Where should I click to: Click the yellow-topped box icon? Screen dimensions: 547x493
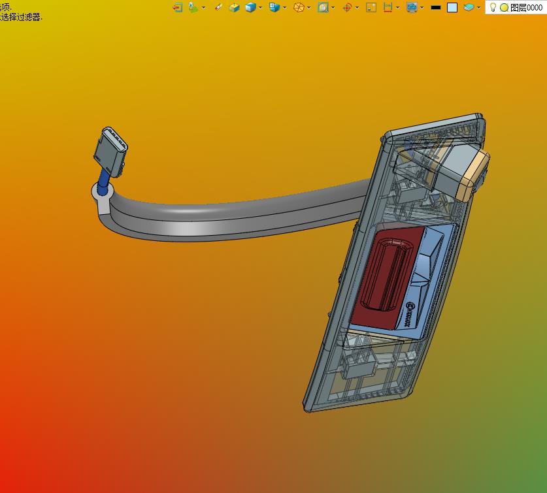tap(234, 7)
